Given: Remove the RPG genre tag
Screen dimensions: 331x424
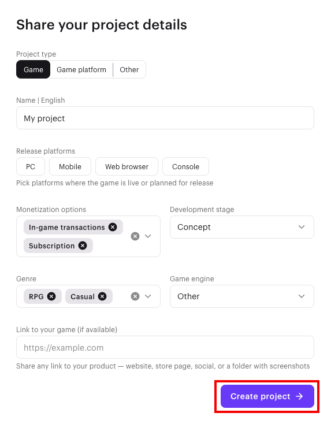Looking at the screenshot, I should point(51,296).
